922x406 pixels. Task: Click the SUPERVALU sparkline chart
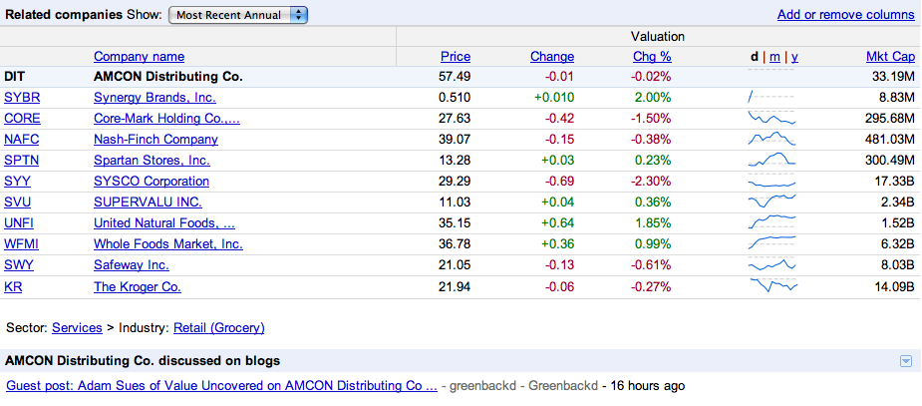(x=771, y=202)
